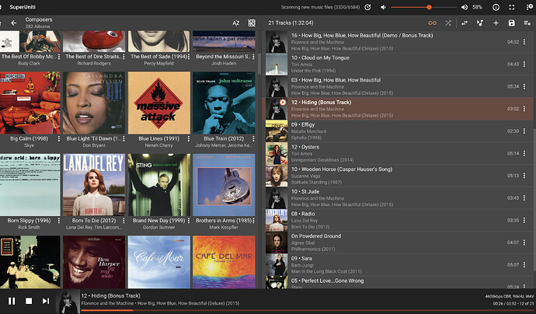Click the track progress bar at bottom
536x314 pixels.
(x=308, y=311)
